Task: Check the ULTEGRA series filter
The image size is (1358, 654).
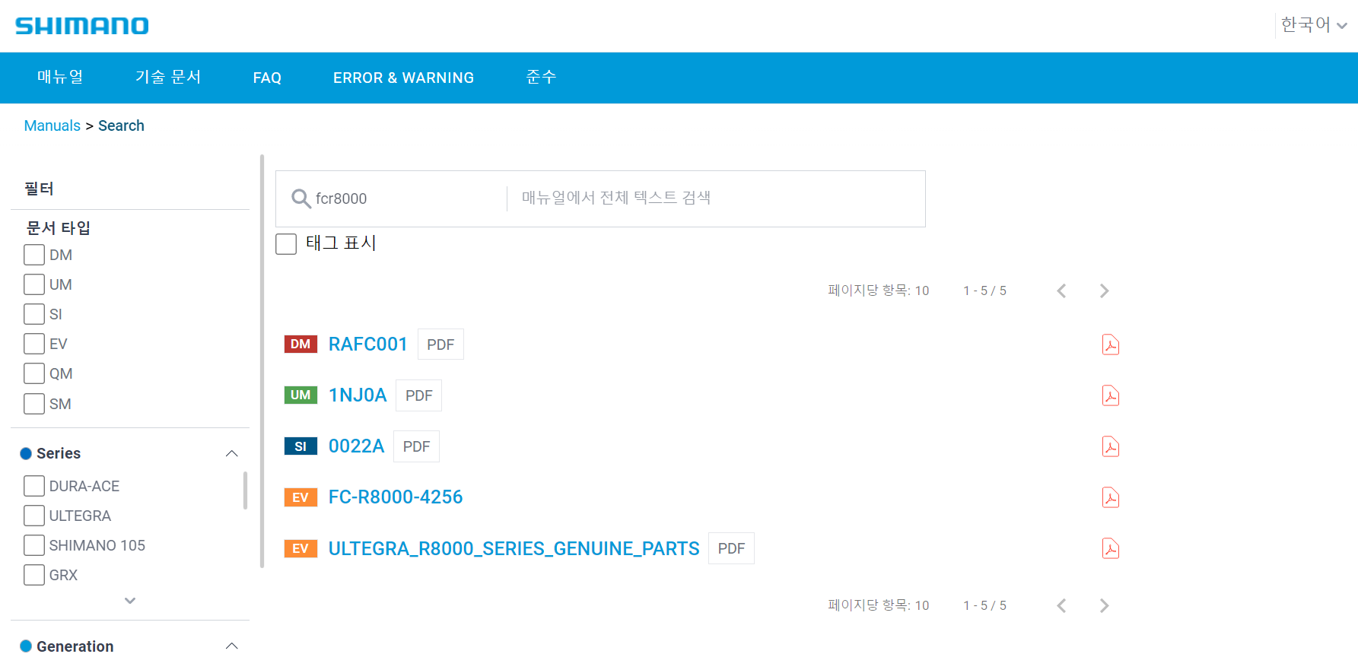Action: pos(34,516)
